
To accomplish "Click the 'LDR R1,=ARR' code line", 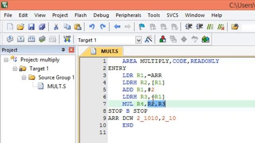I will 142,75.
